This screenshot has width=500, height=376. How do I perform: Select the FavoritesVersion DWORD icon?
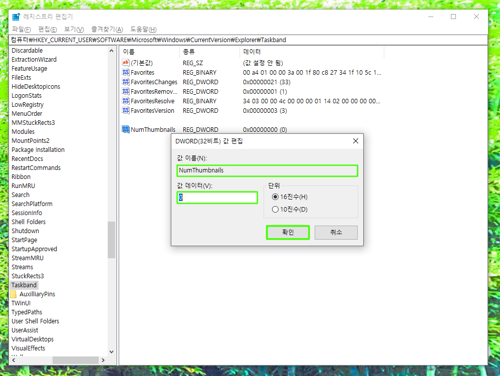click(x=126, y=110)
